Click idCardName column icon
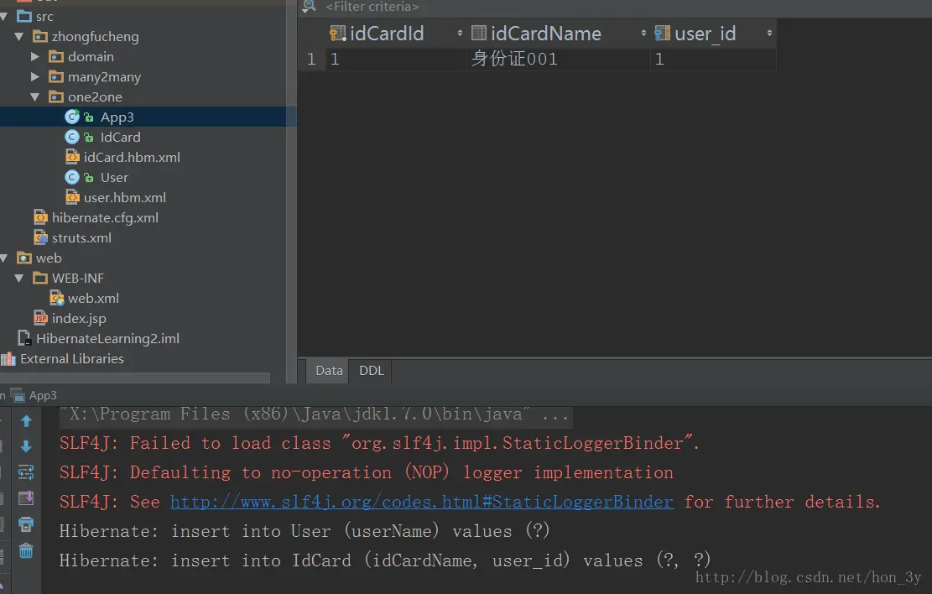The image size is (932, 594). tap(478, 34)
